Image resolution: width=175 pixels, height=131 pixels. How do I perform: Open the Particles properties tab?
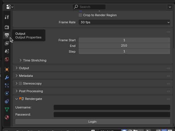point(7,85)
